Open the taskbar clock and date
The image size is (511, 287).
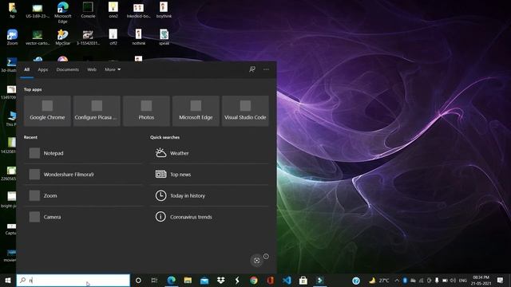tap(481, 280)
